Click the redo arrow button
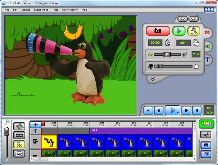 193,19
